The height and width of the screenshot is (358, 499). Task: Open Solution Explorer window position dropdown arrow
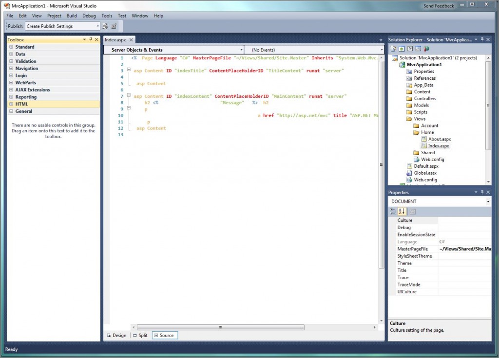[476, 39]
